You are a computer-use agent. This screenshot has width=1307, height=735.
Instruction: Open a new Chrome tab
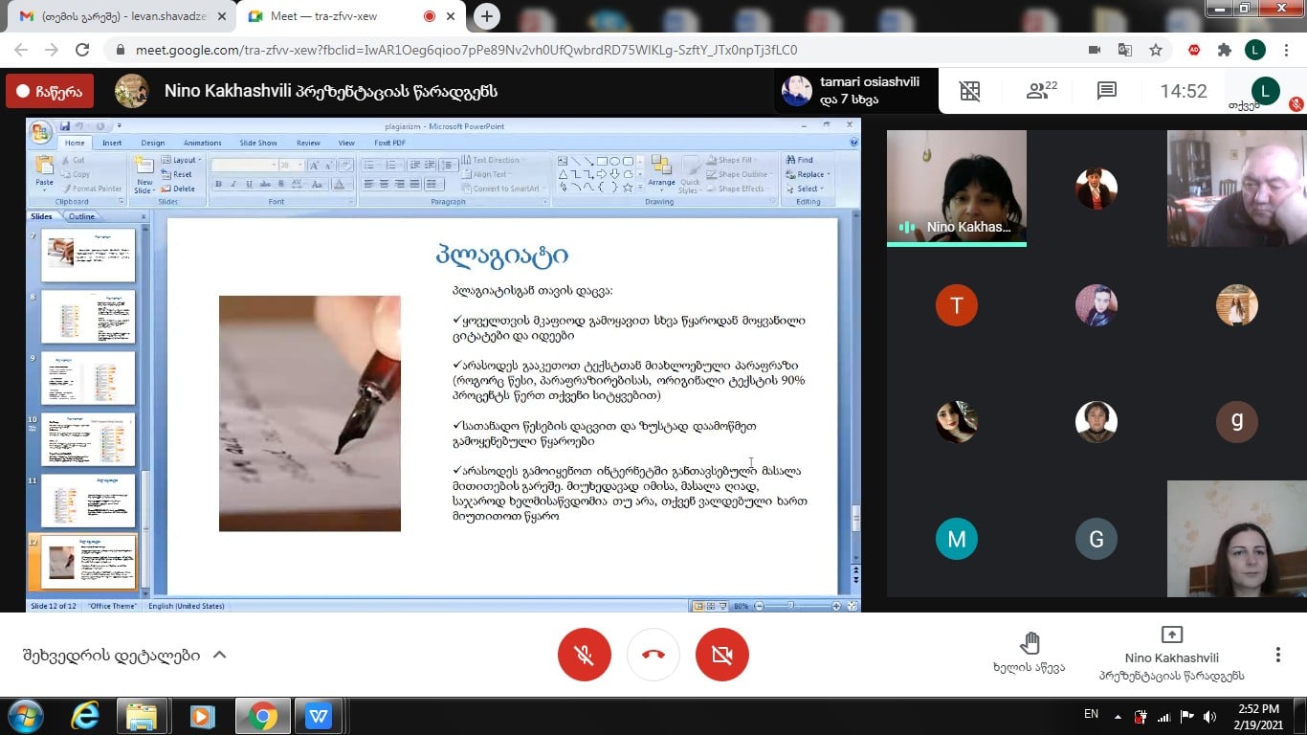[487, 16]
